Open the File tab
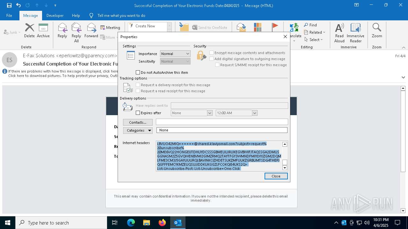Viewport: 408px width, 229px height. pyautogui.click(x=9, y=16)
